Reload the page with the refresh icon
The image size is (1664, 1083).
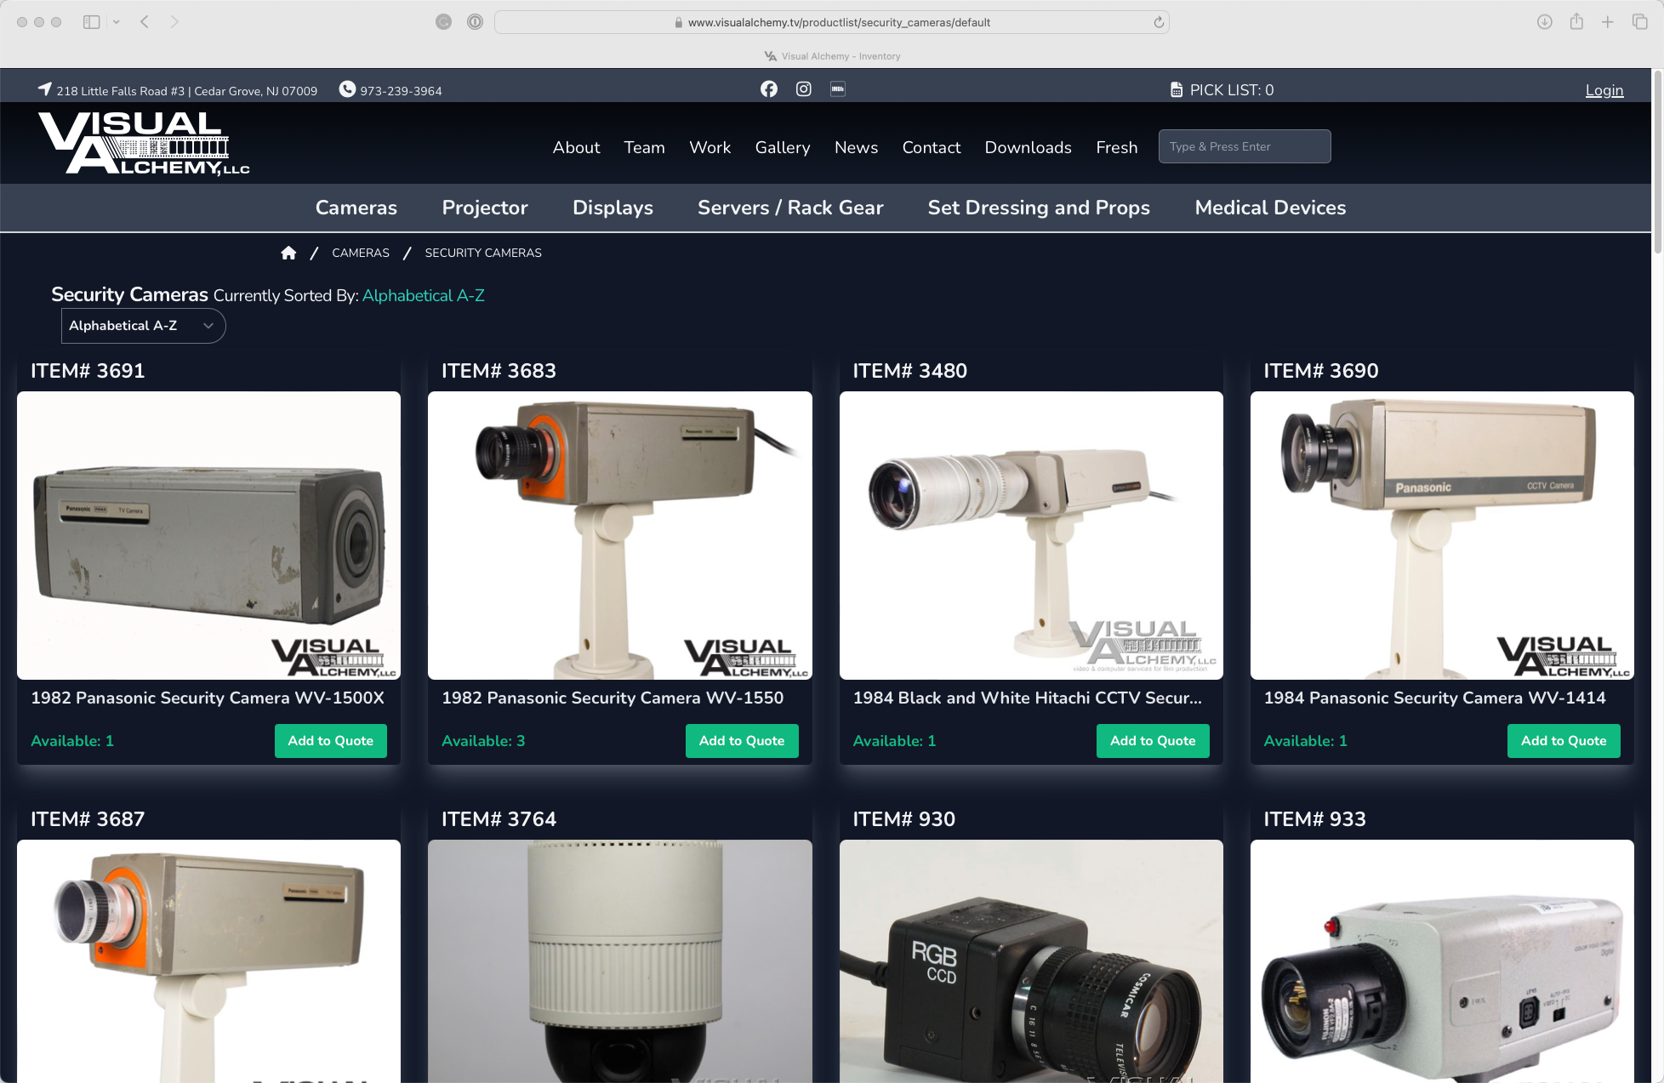(1159, 23)
